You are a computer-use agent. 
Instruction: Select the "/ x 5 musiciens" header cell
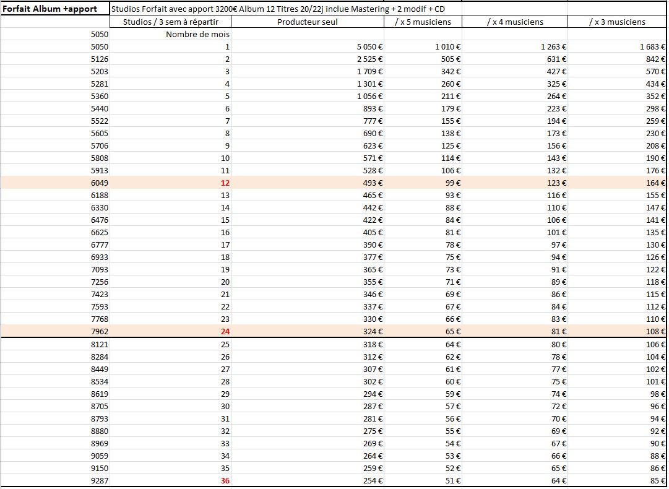423,22
